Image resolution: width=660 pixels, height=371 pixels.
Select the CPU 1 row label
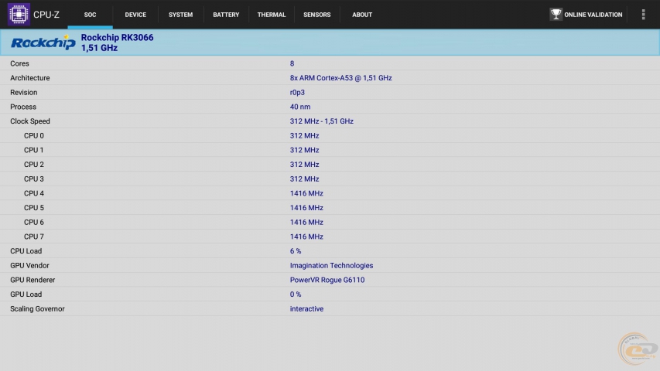tap(34, 150)
